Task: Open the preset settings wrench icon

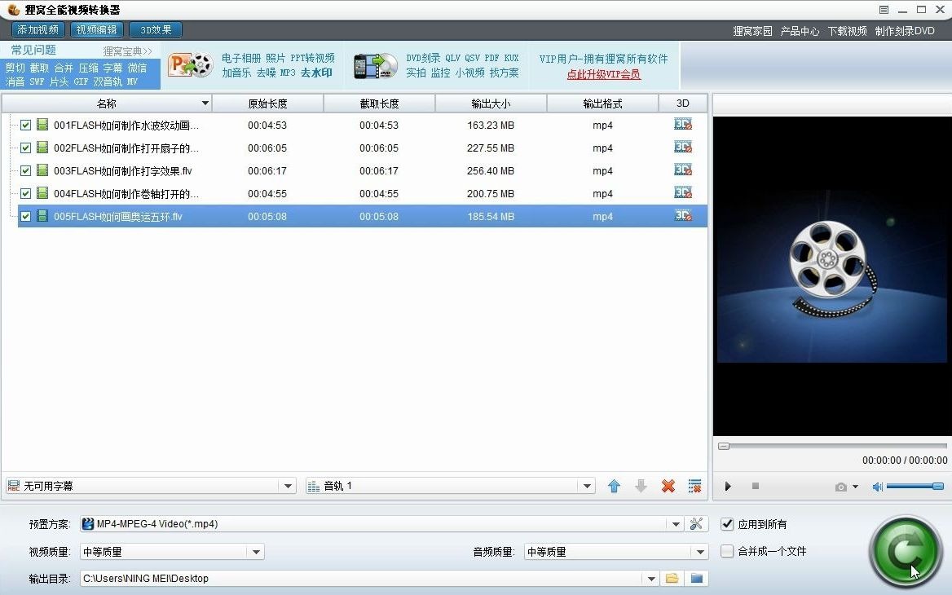Action: [x=697, y=524]
